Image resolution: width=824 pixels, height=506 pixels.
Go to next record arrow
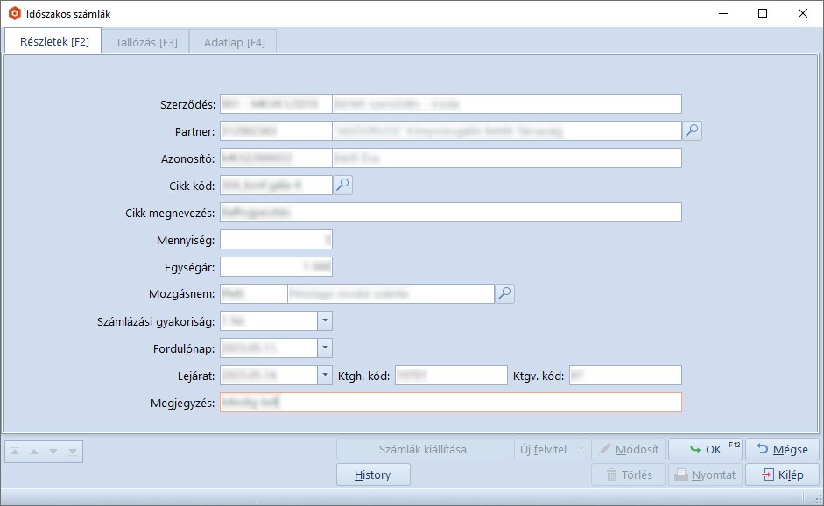pos(53,452)
